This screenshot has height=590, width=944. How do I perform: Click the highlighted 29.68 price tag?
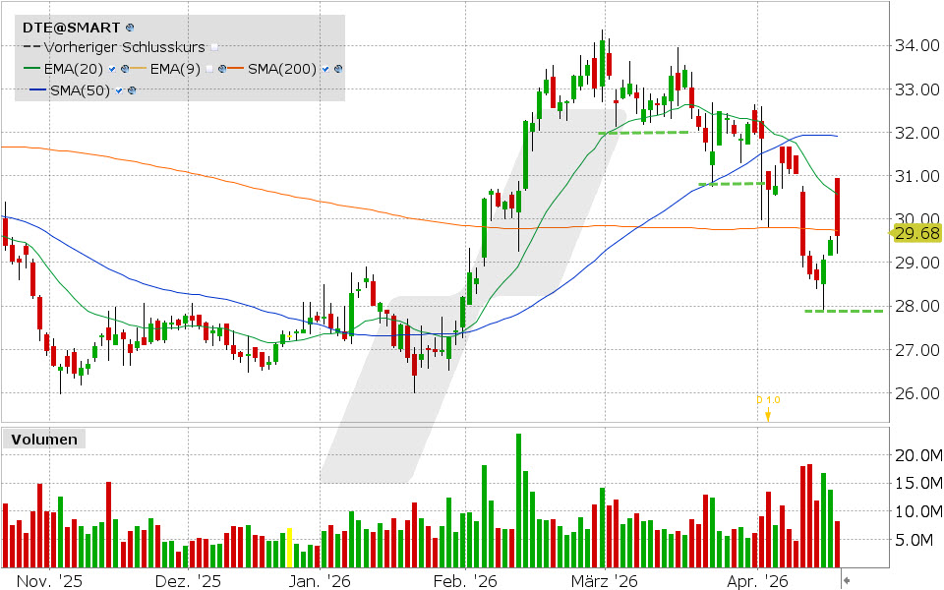(918, 234)
